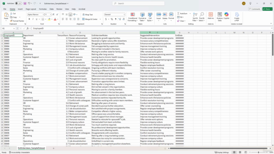Toggle Center horizontal alignment

point(67,19)
